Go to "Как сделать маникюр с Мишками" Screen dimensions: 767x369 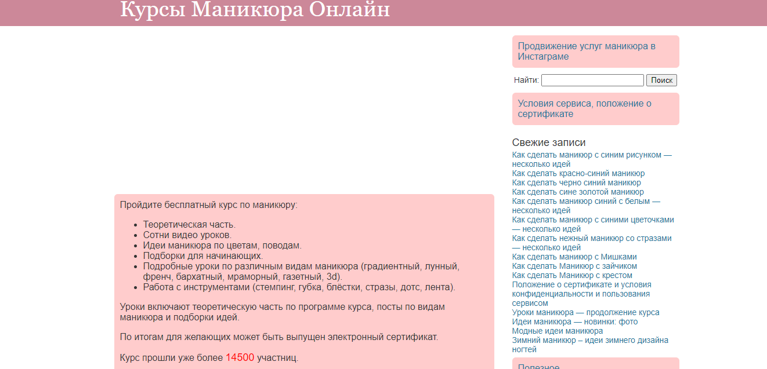(574, 257)
